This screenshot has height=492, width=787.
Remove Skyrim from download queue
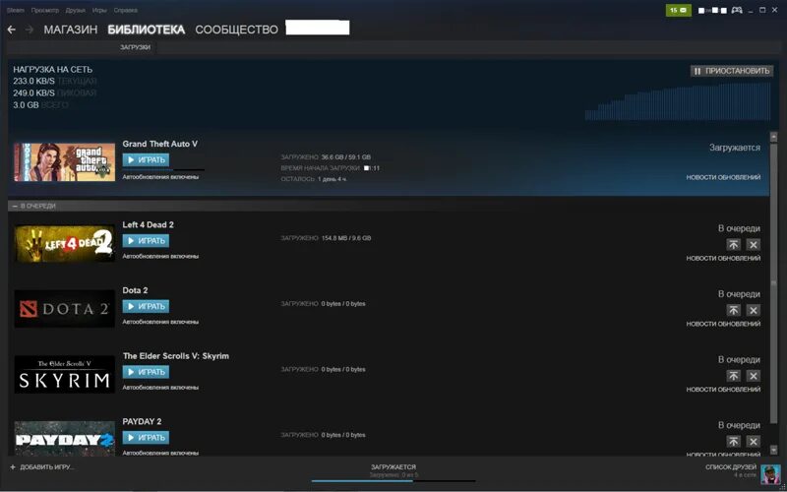pos(753,376)
